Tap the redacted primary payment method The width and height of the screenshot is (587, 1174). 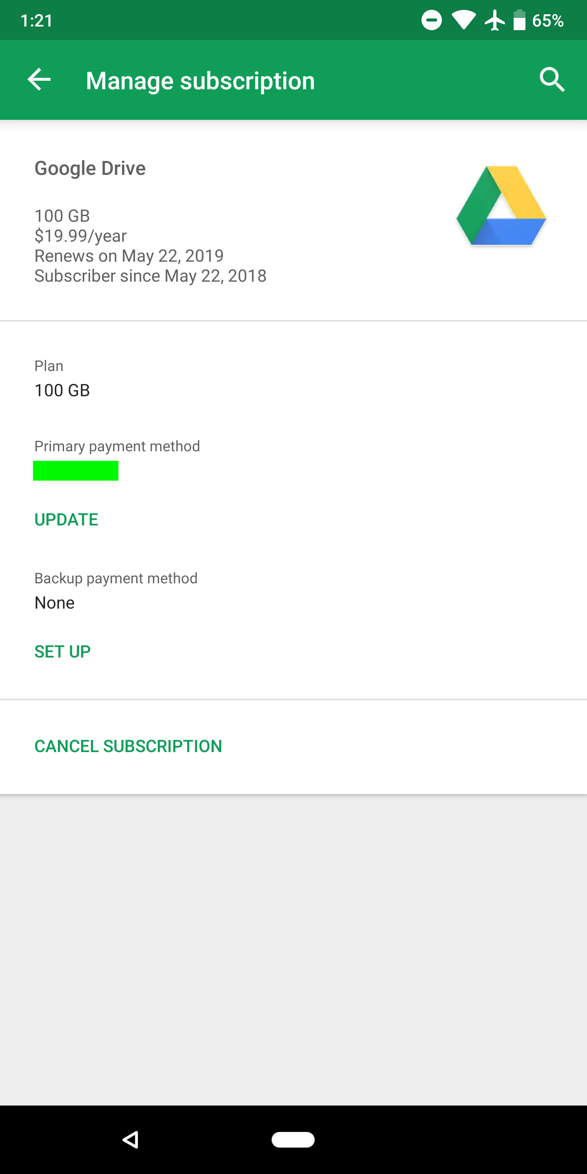point(76,471)
